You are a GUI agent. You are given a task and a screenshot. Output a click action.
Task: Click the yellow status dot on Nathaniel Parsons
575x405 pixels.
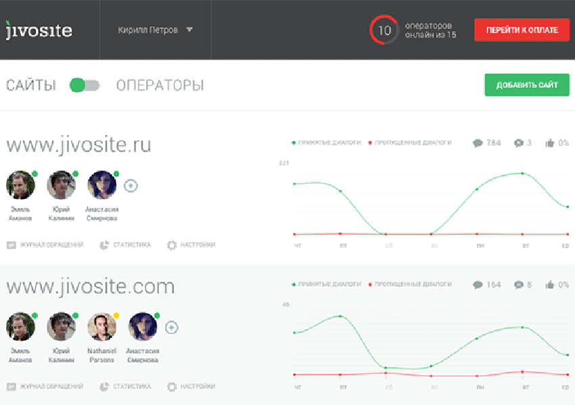116,315
